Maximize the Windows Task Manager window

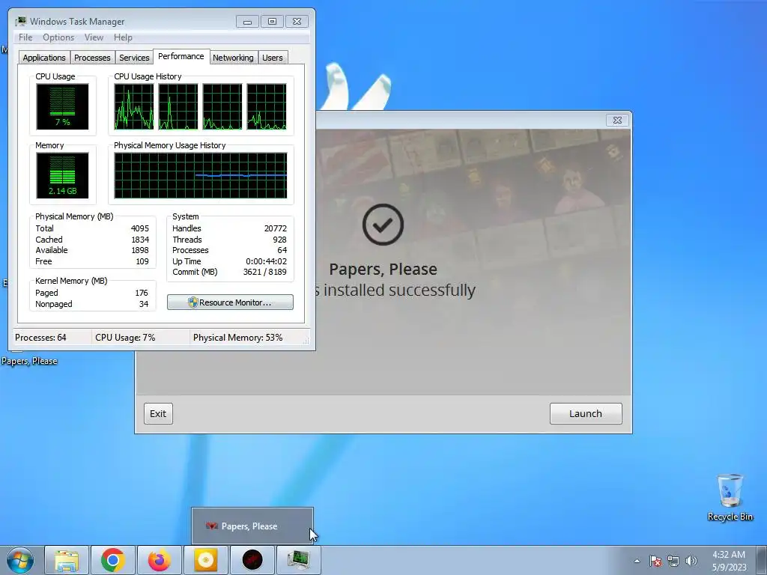coord(272,22)
